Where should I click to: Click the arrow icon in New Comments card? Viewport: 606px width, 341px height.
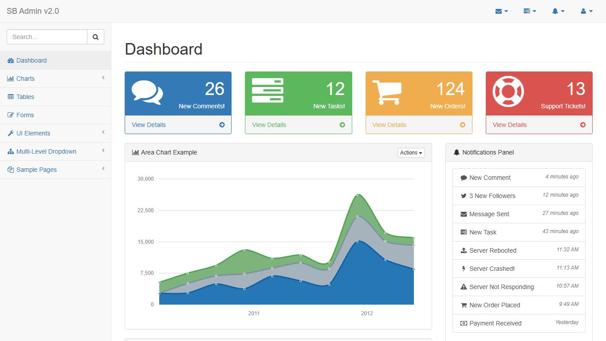click(x=222, y=125)
